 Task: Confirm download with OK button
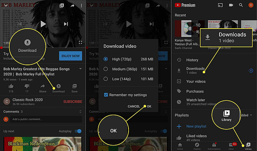click(149, 106)
